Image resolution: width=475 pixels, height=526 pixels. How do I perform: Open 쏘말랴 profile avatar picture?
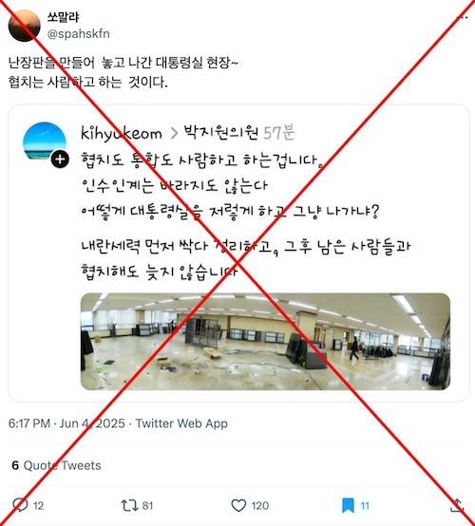click(24, 26)
